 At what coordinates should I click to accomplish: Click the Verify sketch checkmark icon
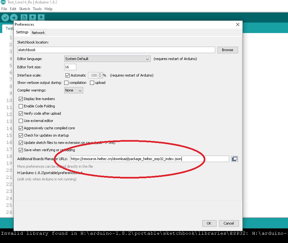(x=5, y=17)
